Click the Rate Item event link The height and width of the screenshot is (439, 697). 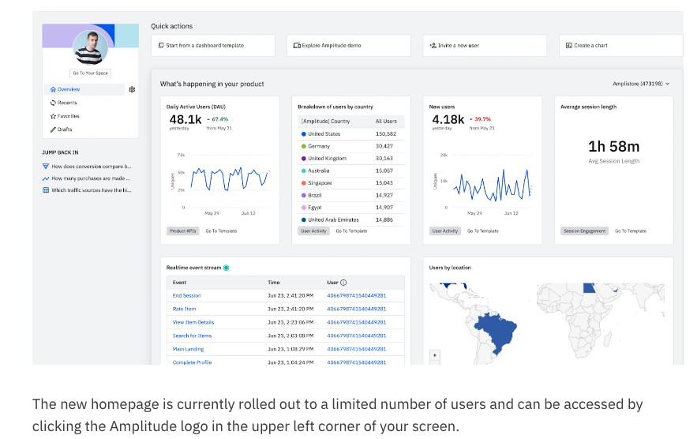pos(184,309)
